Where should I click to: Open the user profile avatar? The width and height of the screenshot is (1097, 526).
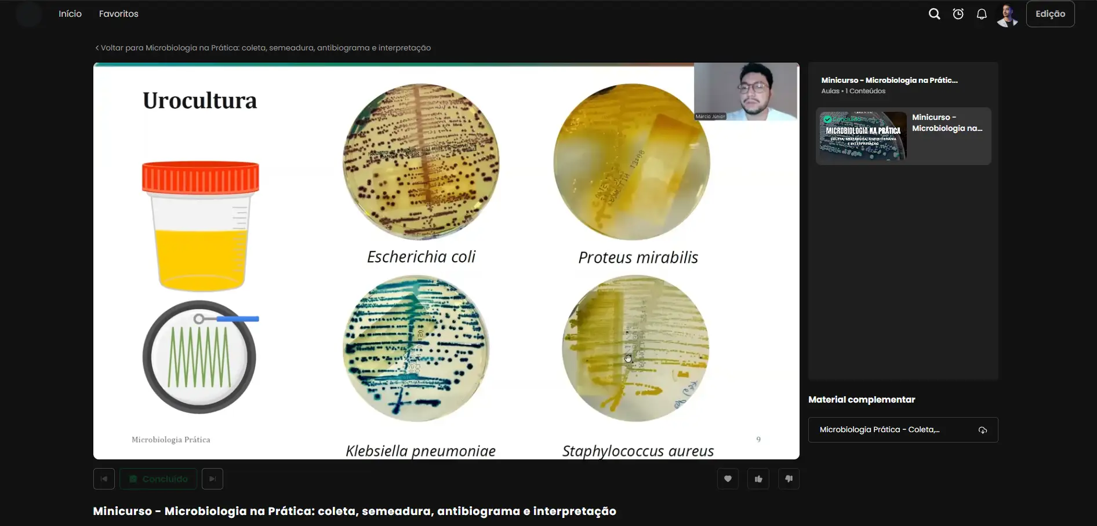pyautogui.click(x=1008, y=15)
